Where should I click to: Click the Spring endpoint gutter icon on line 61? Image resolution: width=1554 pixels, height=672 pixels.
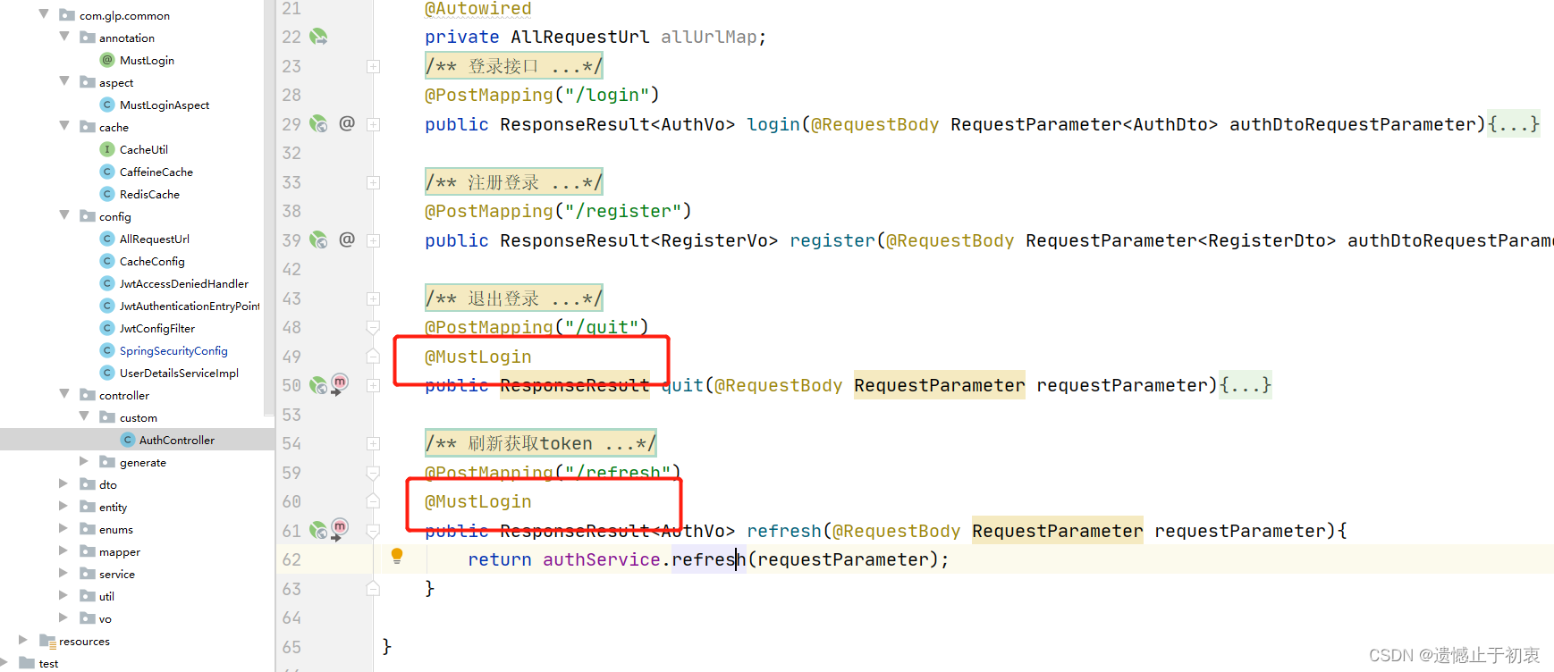[318, 531]
